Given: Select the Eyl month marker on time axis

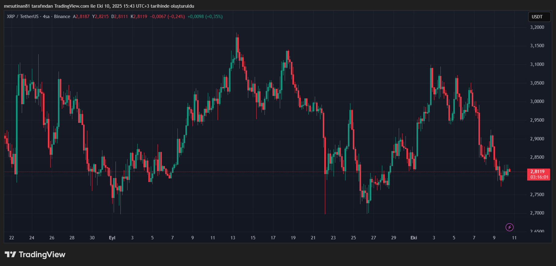Looking at the screenshot, I should click(112, 238).
